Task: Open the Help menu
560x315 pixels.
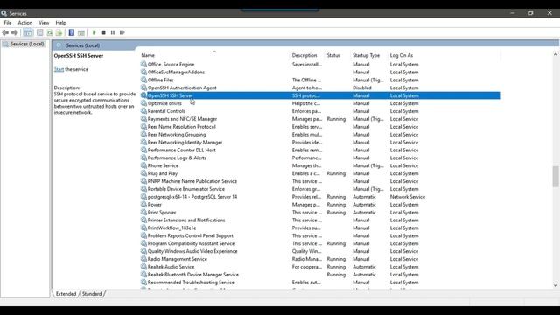Action: coord(60,23)
